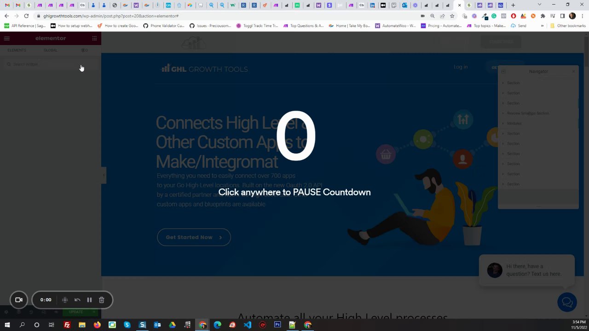Open the 'AutomateWoo - W...' bookmark
589x331 pixels.
point(395,26)
